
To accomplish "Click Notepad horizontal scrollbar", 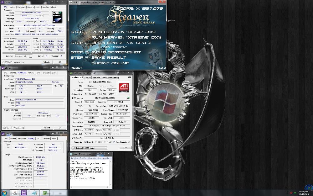I will point(90,187).
